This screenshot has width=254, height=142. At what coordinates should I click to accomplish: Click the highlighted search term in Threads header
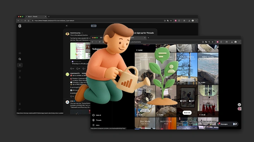[x=93, y=26]
